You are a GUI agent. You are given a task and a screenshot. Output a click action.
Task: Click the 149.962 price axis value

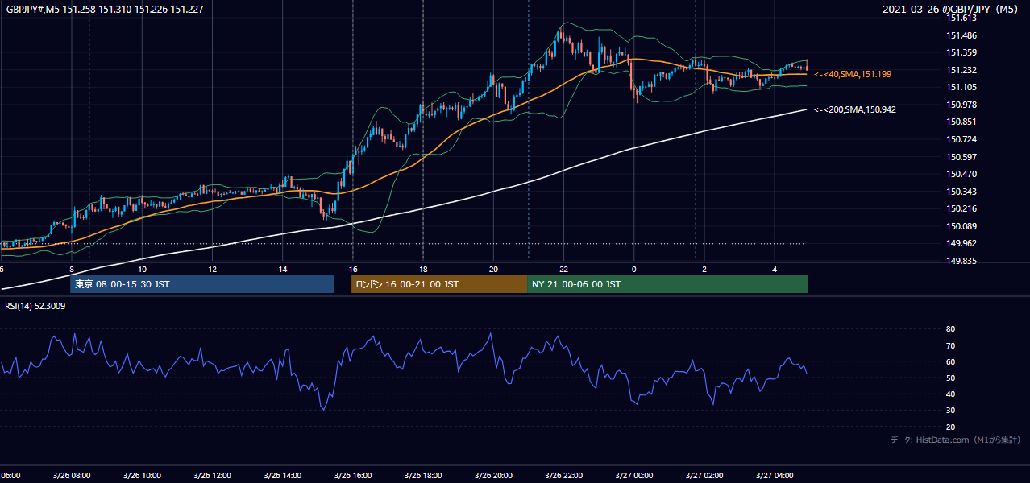pos(961,243)
